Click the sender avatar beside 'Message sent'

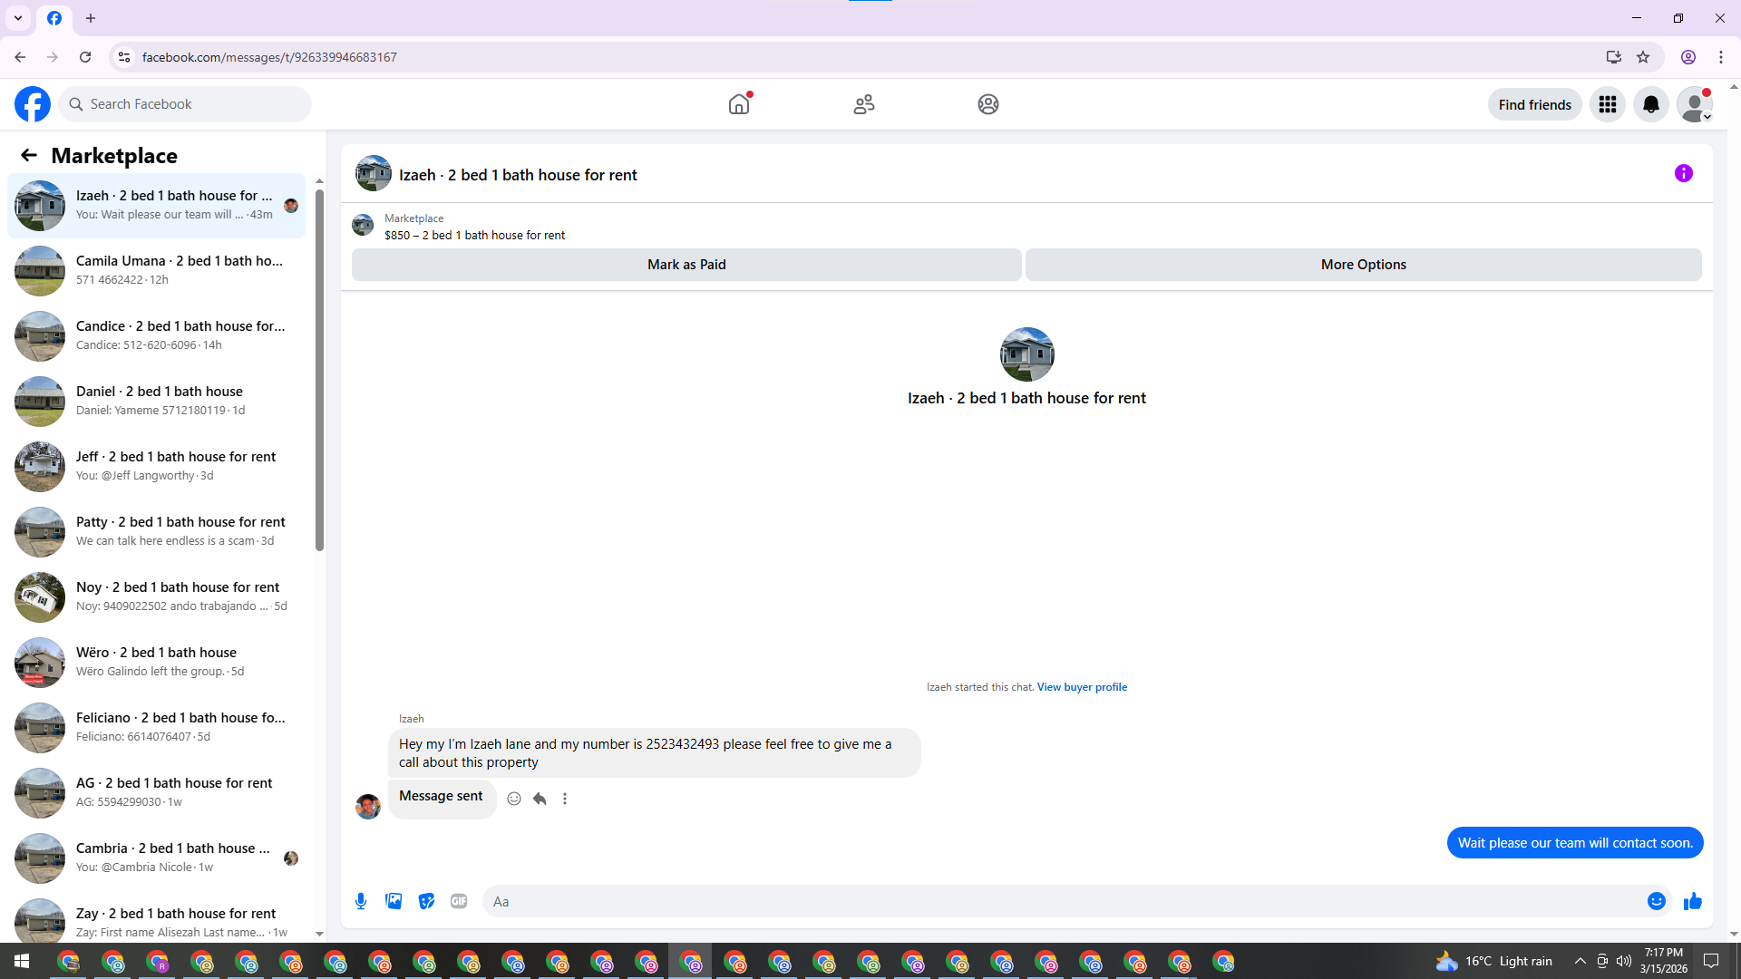(368, 806)
